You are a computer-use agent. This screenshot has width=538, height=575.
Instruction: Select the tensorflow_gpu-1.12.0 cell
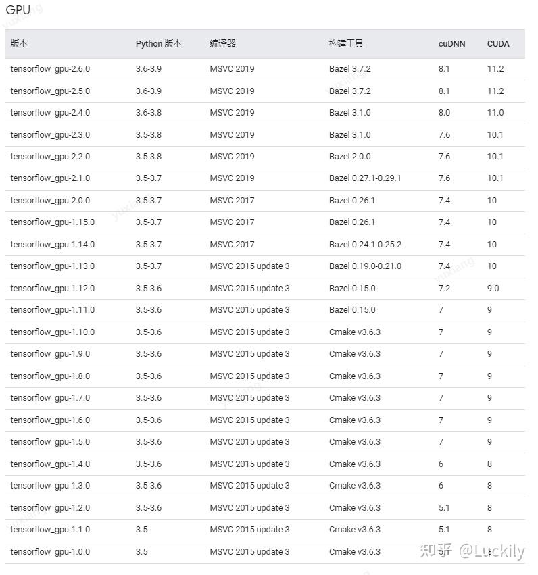point(53,289)
